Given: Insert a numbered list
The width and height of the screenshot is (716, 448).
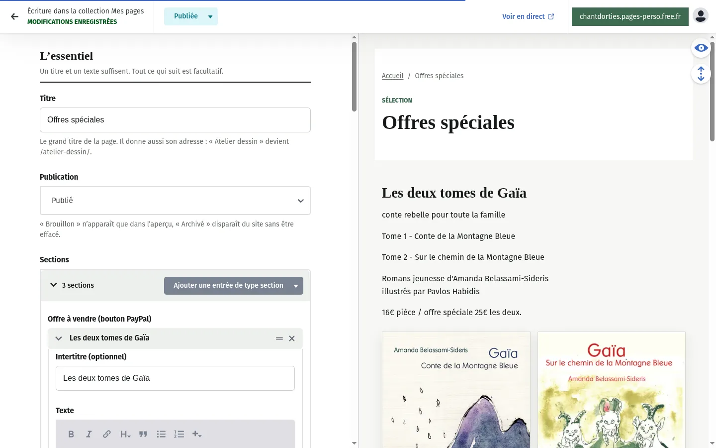Looking at the screenshot, I should [x=179, y=434].
